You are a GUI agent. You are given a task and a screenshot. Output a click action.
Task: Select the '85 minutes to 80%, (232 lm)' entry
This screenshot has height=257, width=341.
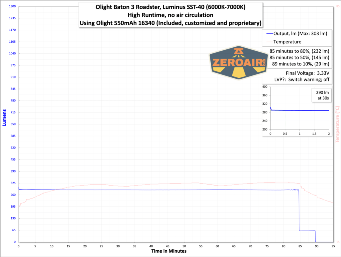tap(299, 51)
